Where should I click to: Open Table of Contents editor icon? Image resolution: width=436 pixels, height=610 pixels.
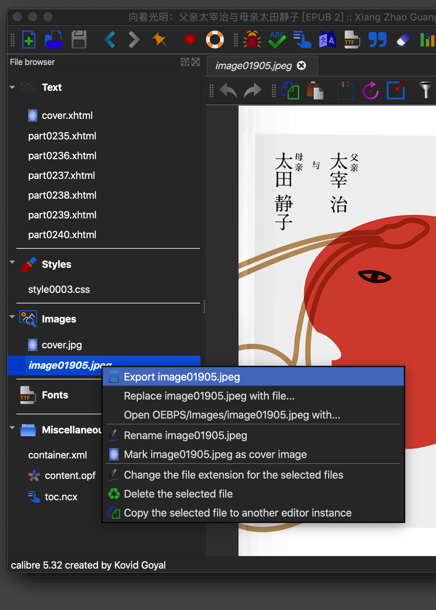(302, 40)
